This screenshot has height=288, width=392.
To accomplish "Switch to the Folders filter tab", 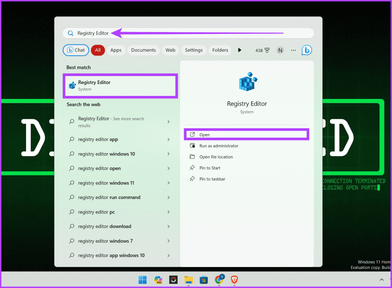I will click(x=220, y=50).
